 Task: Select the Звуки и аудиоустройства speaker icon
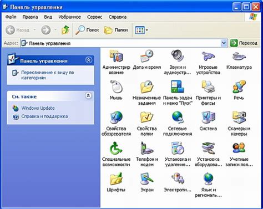(x=178, y=56)
